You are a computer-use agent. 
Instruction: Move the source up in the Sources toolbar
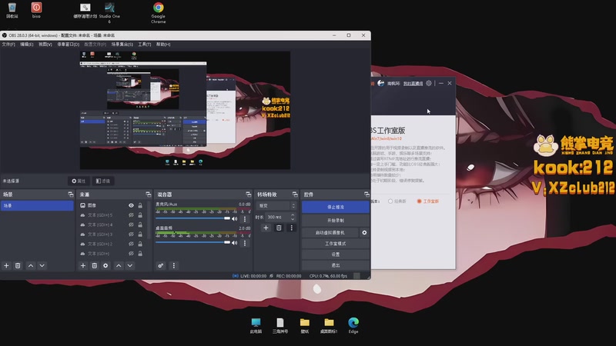(119, 265)
